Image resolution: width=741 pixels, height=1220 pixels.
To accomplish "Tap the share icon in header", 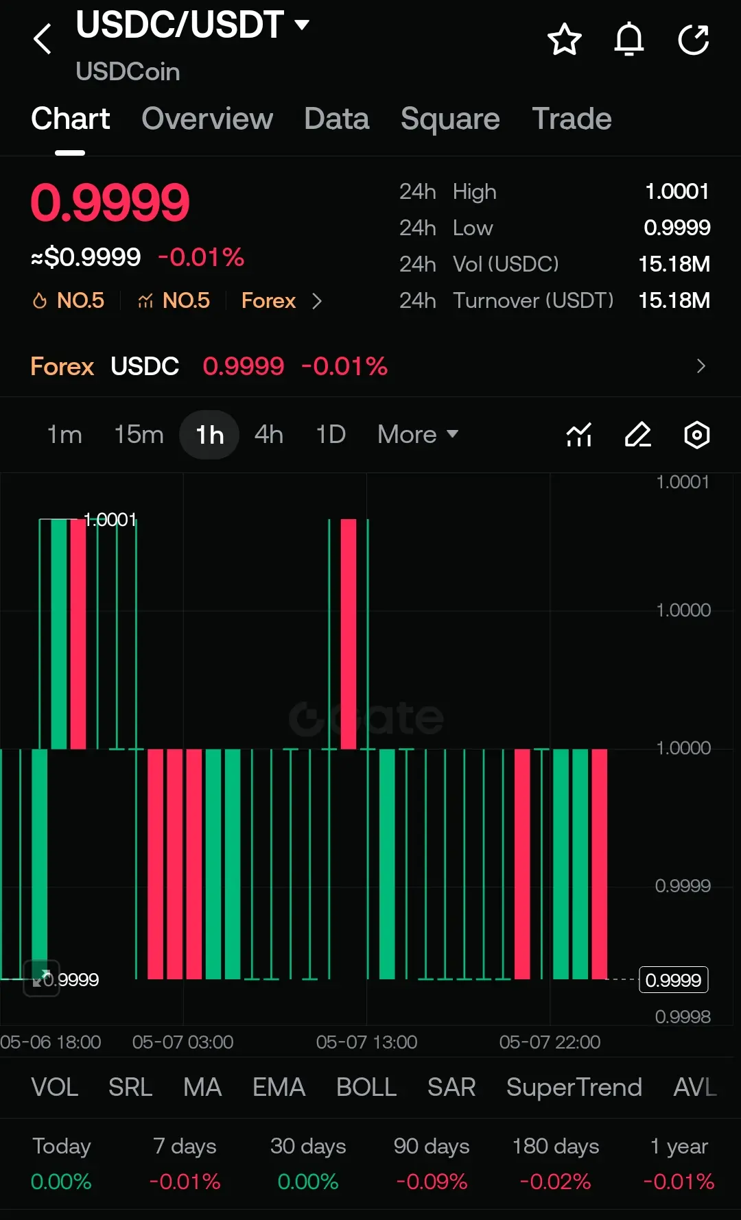I will pyautogui.click(x=694, y=39).
